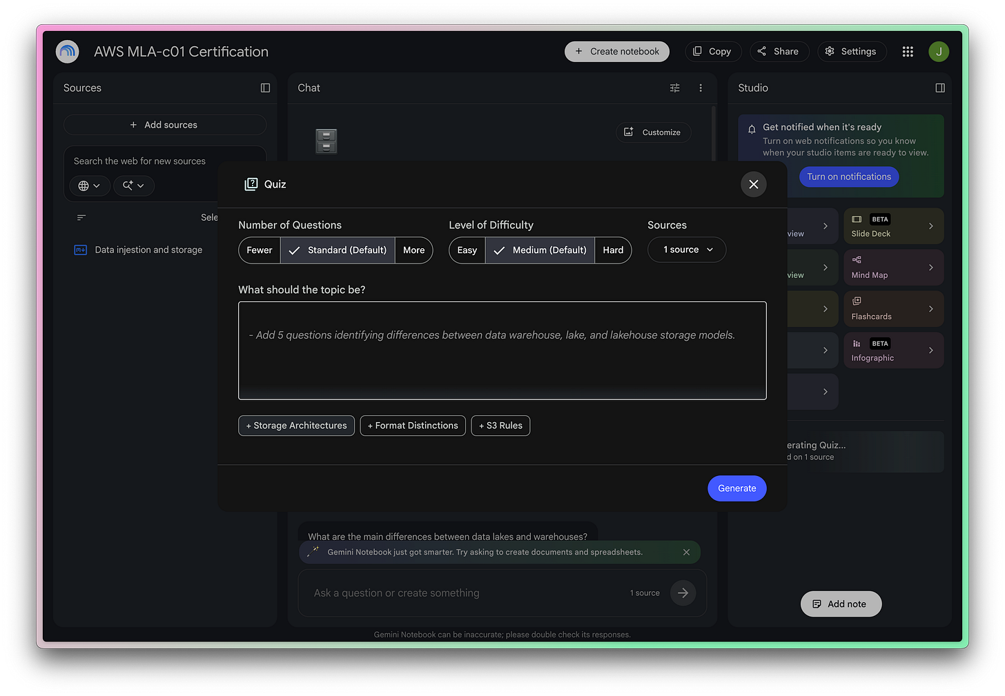This screenshot has width=1005, height=696.
Task: Click Customize in chat
Action: [x=653, y=132]
